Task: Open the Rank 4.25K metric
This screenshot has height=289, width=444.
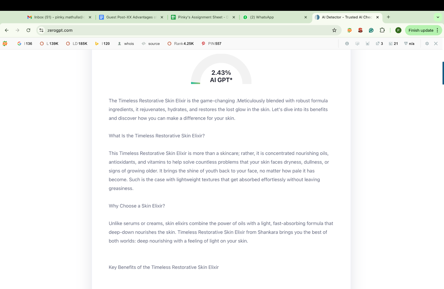Action: tap(181, 44)
